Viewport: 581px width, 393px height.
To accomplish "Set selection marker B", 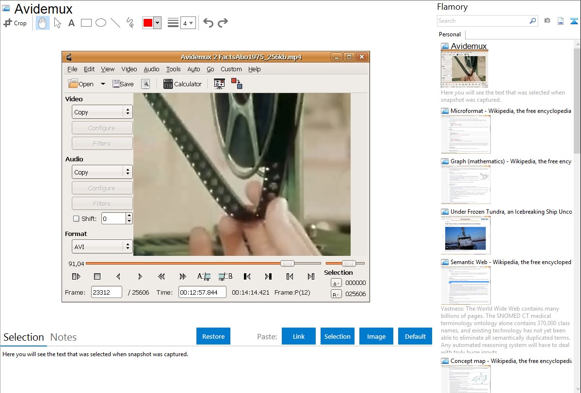I will [226, 276].
